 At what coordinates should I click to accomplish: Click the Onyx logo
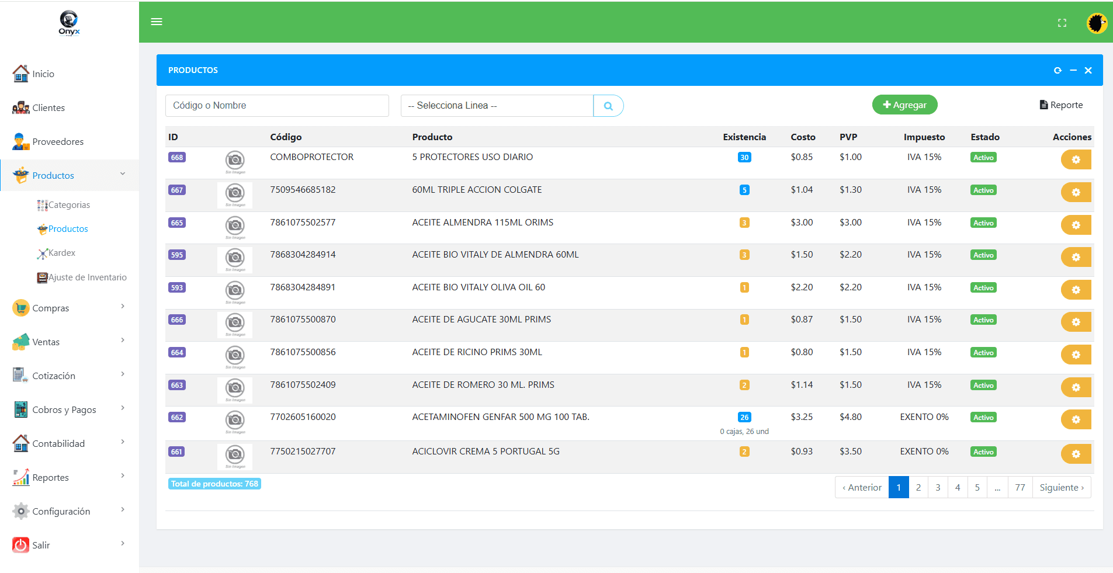69,23
